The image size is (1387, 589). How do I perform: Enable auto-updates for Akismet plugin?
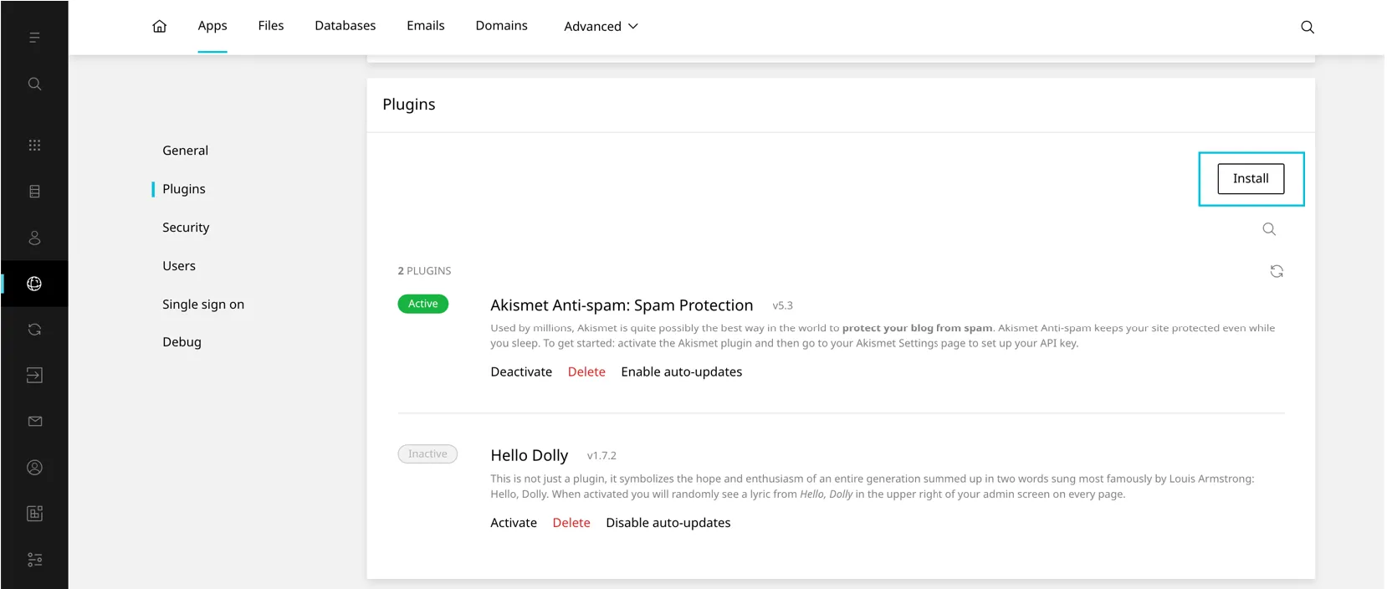click(681, 372)
